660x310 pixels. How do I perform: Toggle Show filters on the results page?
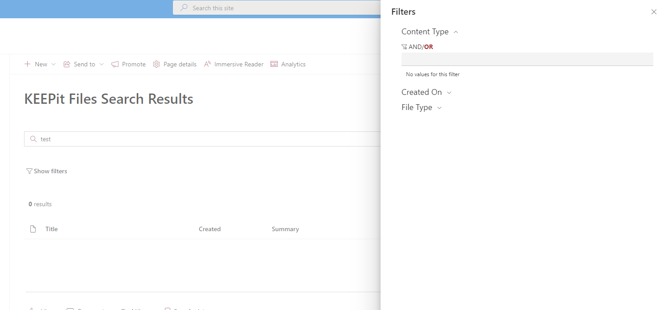pos(47,171)
